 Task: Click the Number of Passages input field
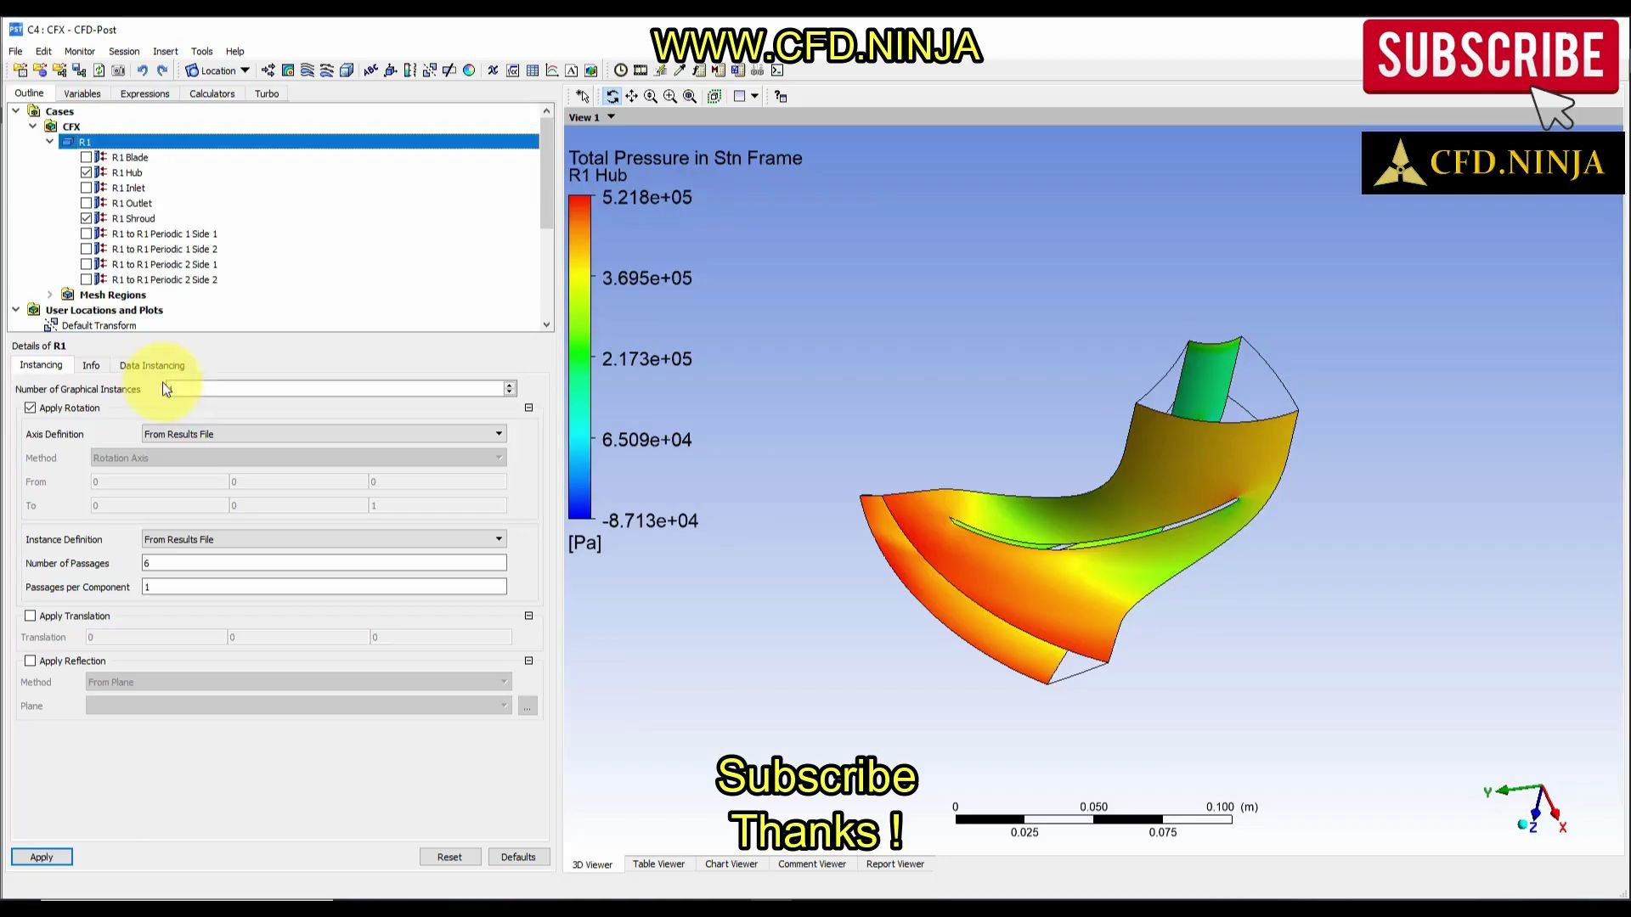pyautogui.click(x=324, y=563)
